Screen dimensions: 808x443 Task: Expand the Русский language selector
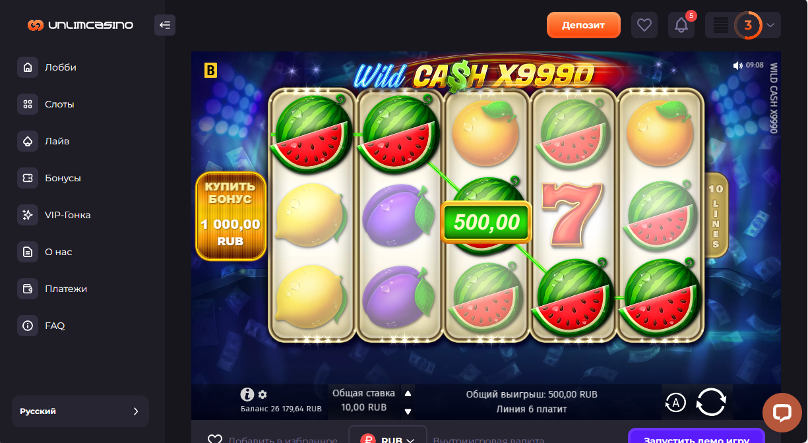tap(80, 411)
